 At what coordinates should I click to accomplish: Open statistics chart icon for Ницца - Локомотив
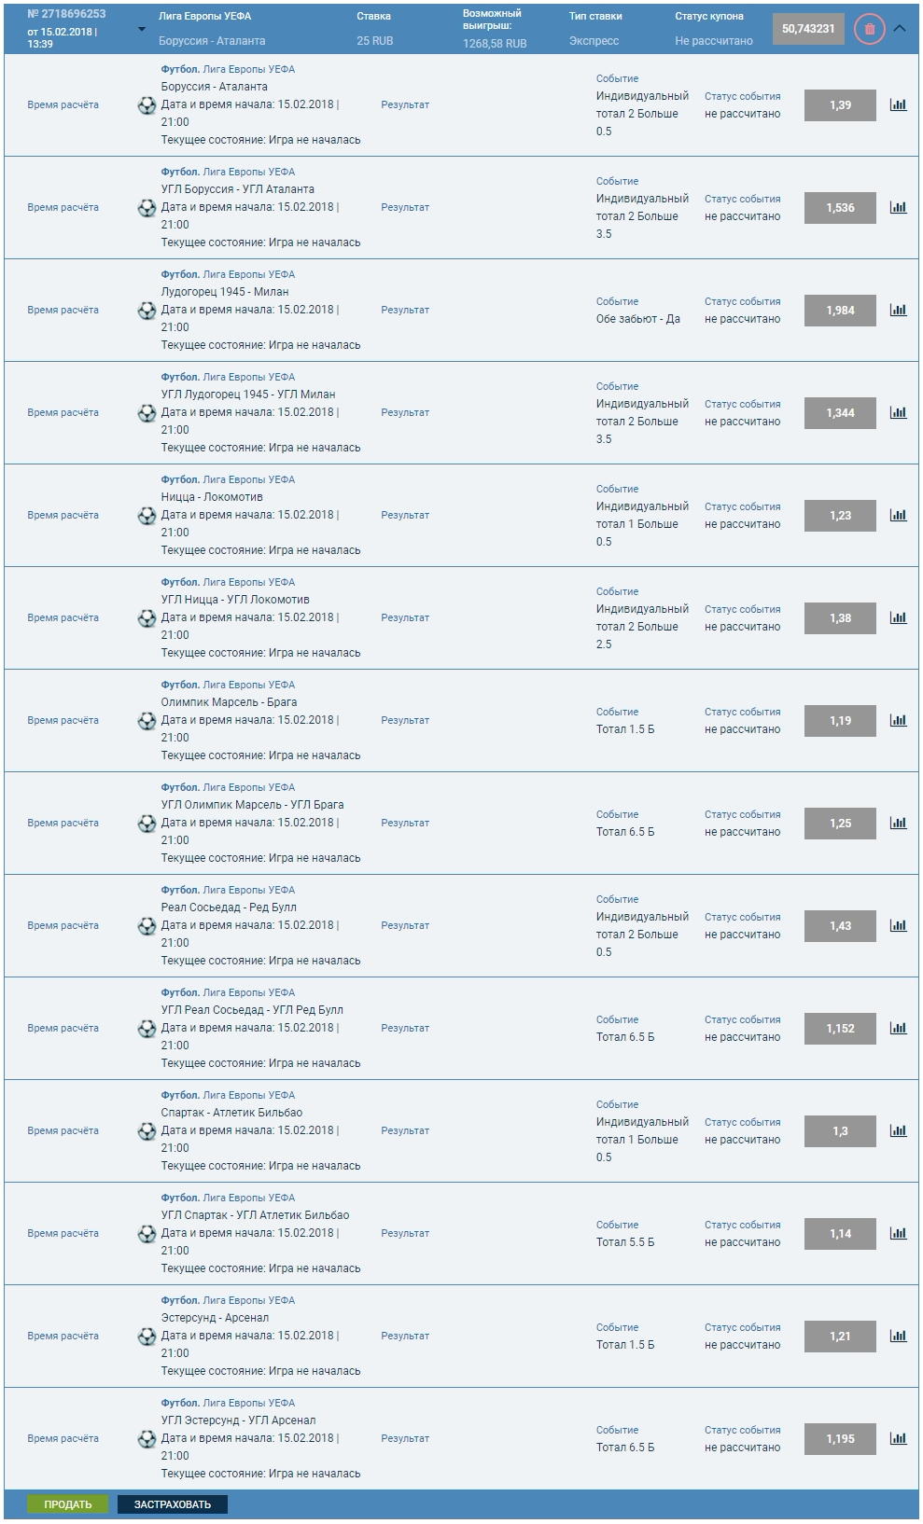click(898, 516)
